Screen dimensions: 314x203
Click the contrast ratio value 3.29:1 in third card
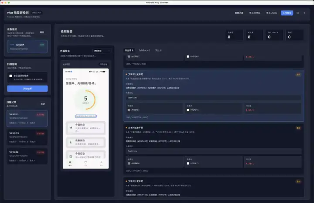pyautogui.click(x=250, y=164)
